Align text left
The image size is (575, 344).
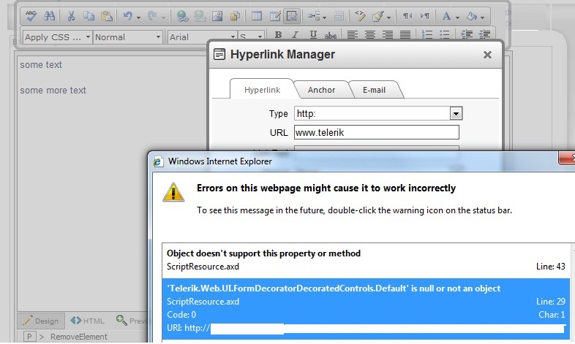point(353,35)
